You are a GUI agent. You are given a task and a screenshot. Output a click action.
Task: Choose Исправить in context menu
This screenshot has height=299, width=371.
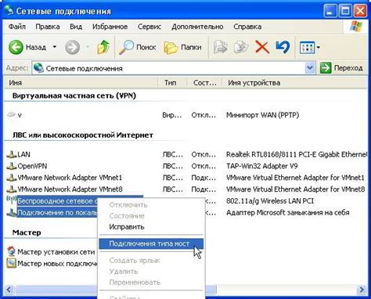pyautogui.click(x=151, y=227)
